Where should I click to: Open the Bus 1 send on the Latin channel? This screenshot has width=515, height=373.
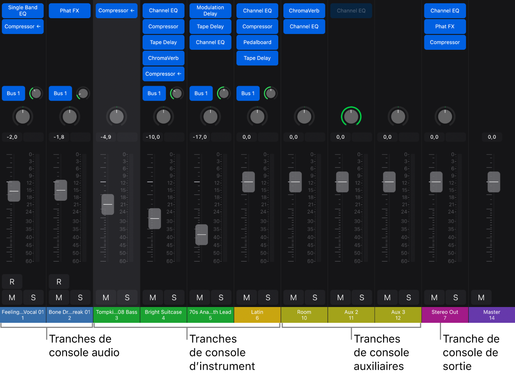tap(248, 93)
